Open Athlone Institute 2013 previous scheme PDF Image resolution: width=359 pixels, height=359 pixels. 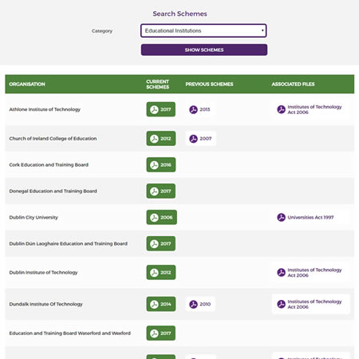(x=200, y=109)
